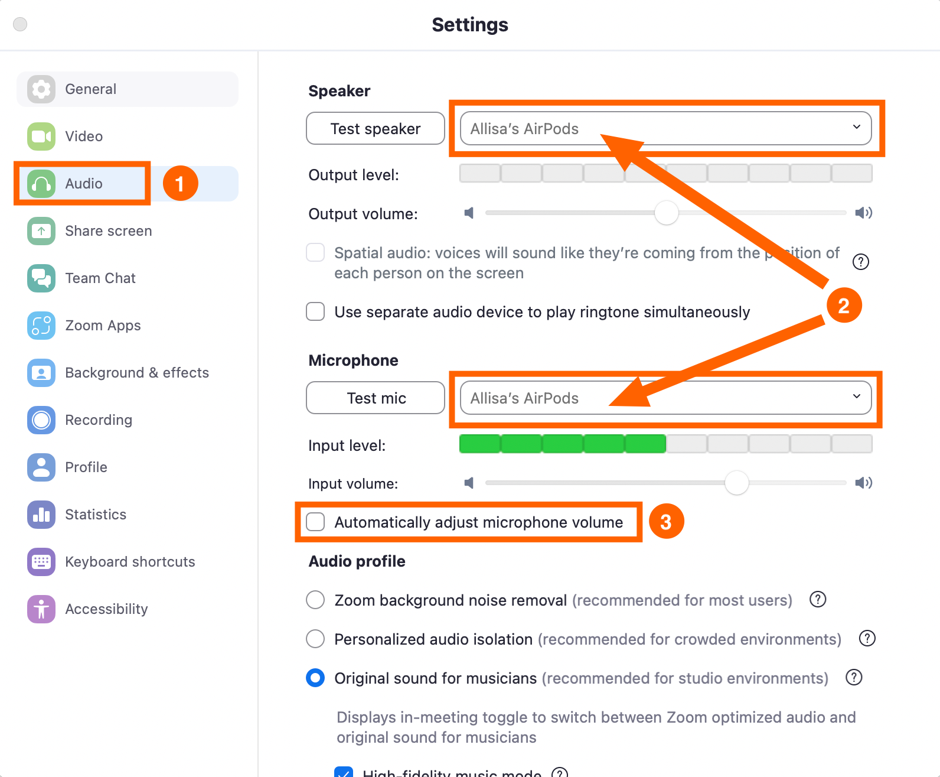
Task: Click the output volume loud speaker icon
Action: pyautogui.click(x=864, y=213)
